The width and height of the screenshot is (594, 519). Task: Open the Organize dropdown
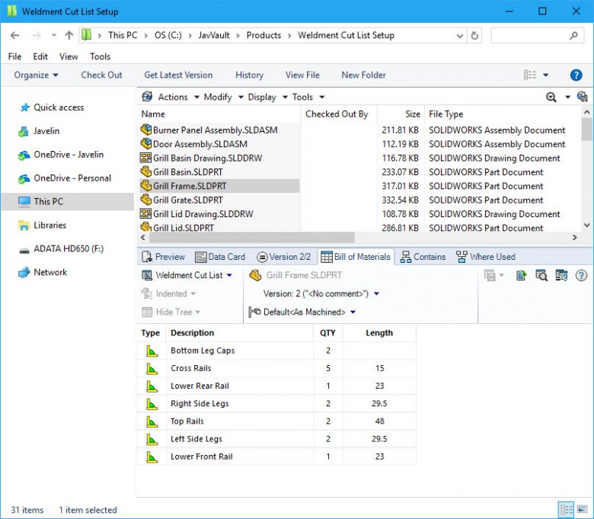pyautogui.click(x=36, y=75)
